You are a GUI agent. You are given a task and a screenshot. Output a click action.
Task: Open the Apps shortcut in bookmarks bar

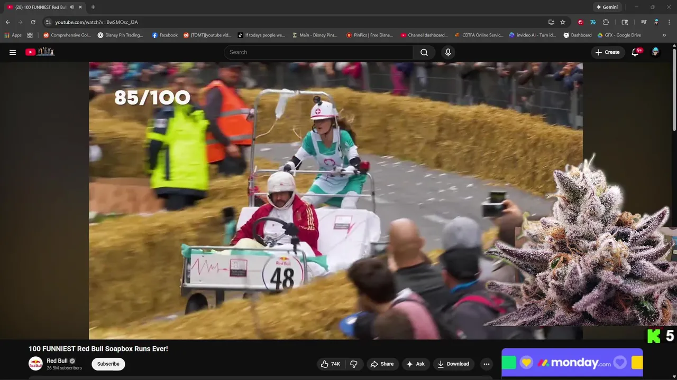[13, 35]
